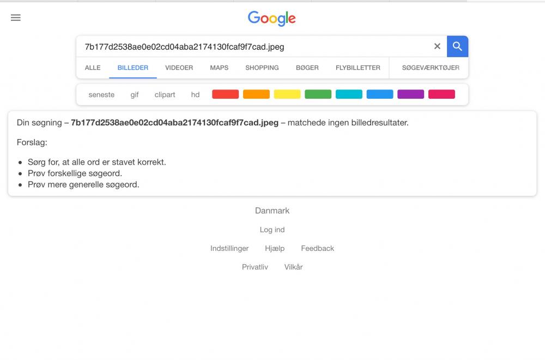Viewport: 545px width, 360px height.
Task: Click the Google logo
Action: pos(272,19)
